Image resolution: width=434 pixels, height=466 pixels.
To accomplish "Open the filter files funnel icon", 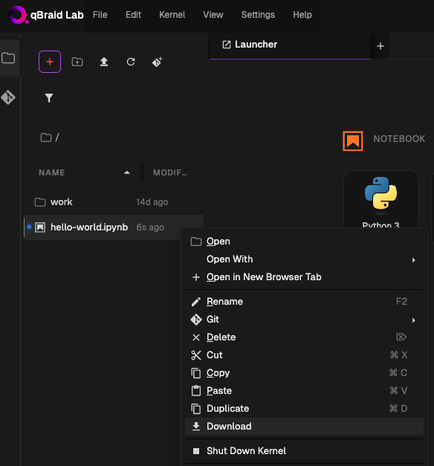I will click(x=49, y=98).
